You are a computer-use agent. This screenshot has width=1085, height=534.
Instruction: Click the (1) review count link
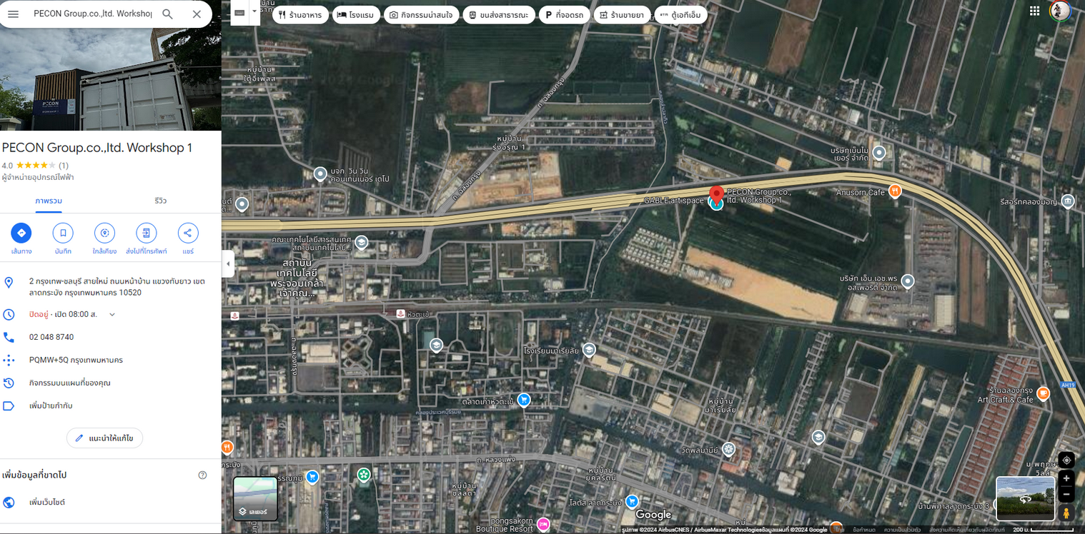pos(64,165)
